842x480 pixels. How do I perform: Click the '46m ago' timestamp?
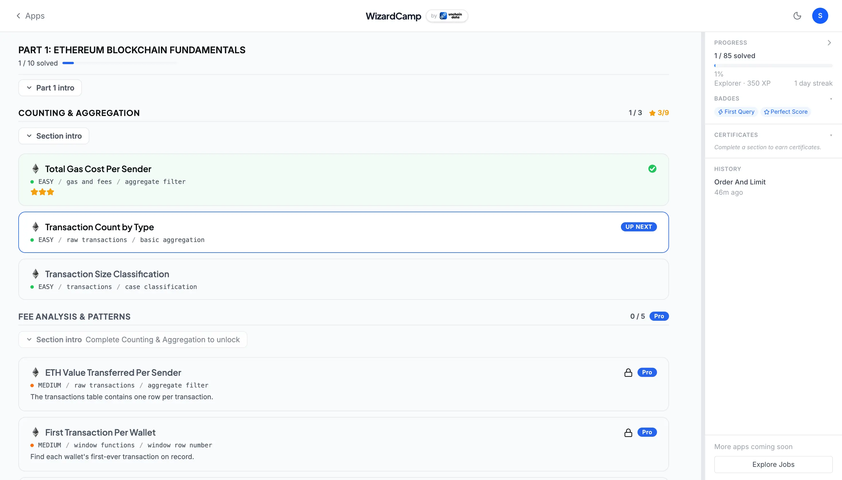tap(728, 192)
